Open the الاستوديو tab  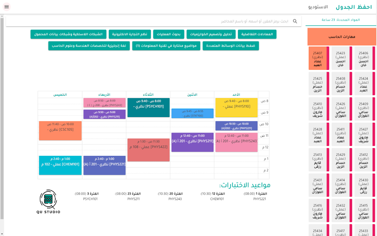tap(318, 7)
